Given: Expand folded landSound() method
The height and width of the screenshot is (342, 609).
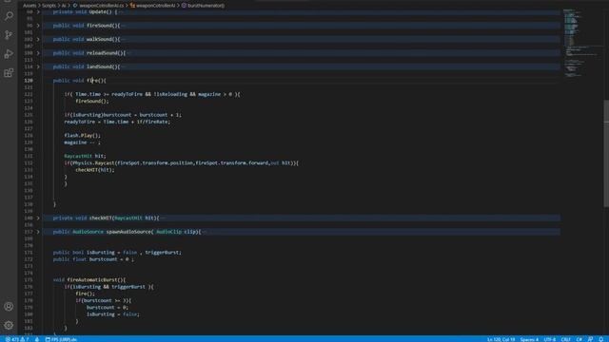Looking at the screenshot, I should click(x=38, y=67).
